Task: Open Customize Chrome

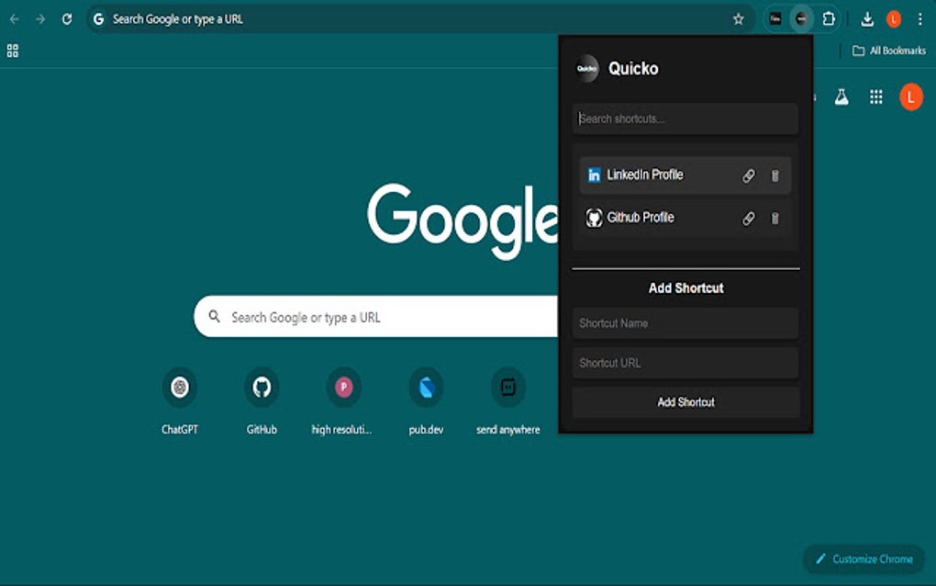Action: click(864, 558)
